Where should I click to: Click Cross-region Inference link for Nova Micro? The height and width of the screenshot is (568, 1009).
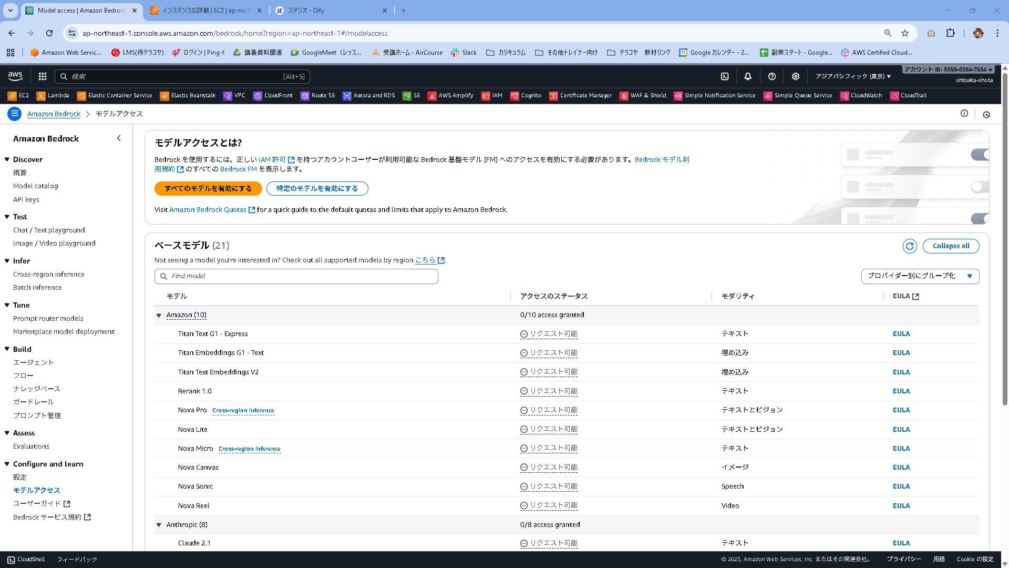(x=250, y=449)
